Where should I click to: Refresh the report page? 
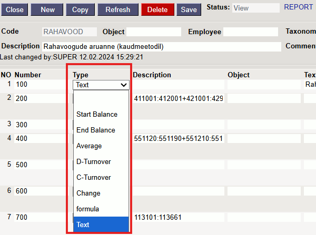[x=117, y=9]
